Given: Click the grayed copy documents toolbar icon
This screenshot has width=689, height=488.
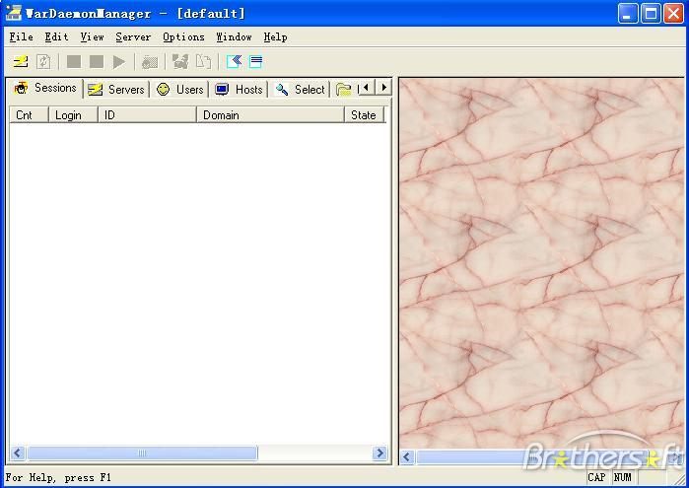Looking at the screenshot, I should click(x=203, y=61).
